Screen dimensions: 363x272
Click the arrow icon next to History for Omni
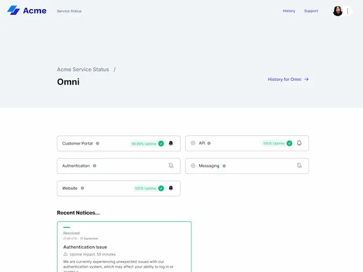click(x=307, y=80)
